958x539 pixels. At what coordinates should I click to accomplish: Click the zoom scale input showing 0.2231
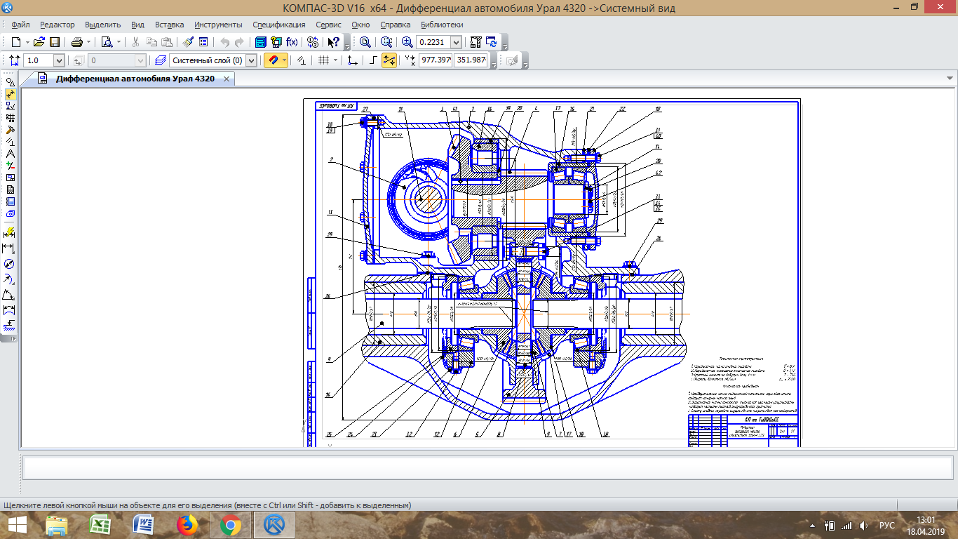[x=434, y=42]
